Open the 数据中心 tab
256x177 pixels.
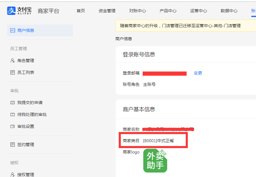point(229,11)
